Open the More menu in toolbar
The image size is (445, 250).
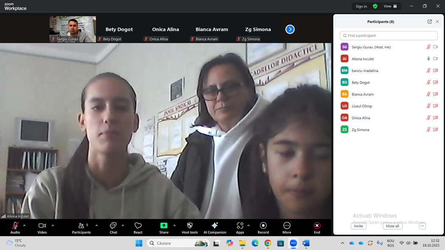point(287,226)
